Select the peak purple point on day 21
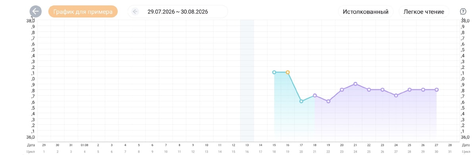 coord(355,84)
